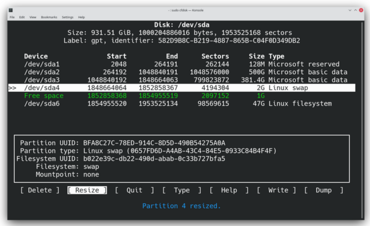
Task: Select the /dev/sda2 500G partition row
Action: click(x=181, y=72)
